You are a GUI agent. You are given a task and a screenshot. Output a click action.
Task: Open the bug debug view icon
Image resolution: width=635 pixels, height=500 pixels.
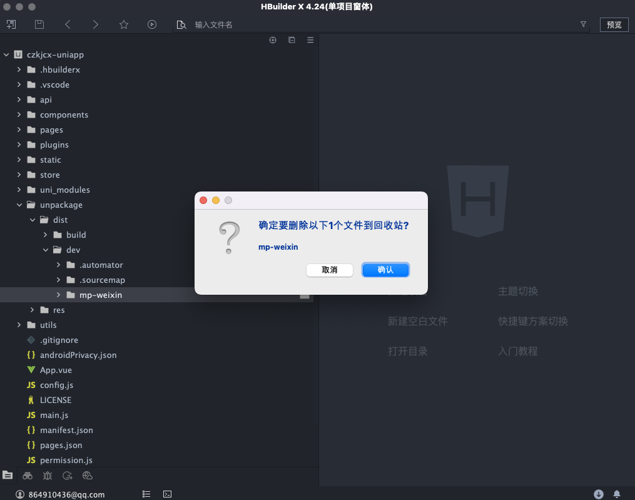click(48, 476)
